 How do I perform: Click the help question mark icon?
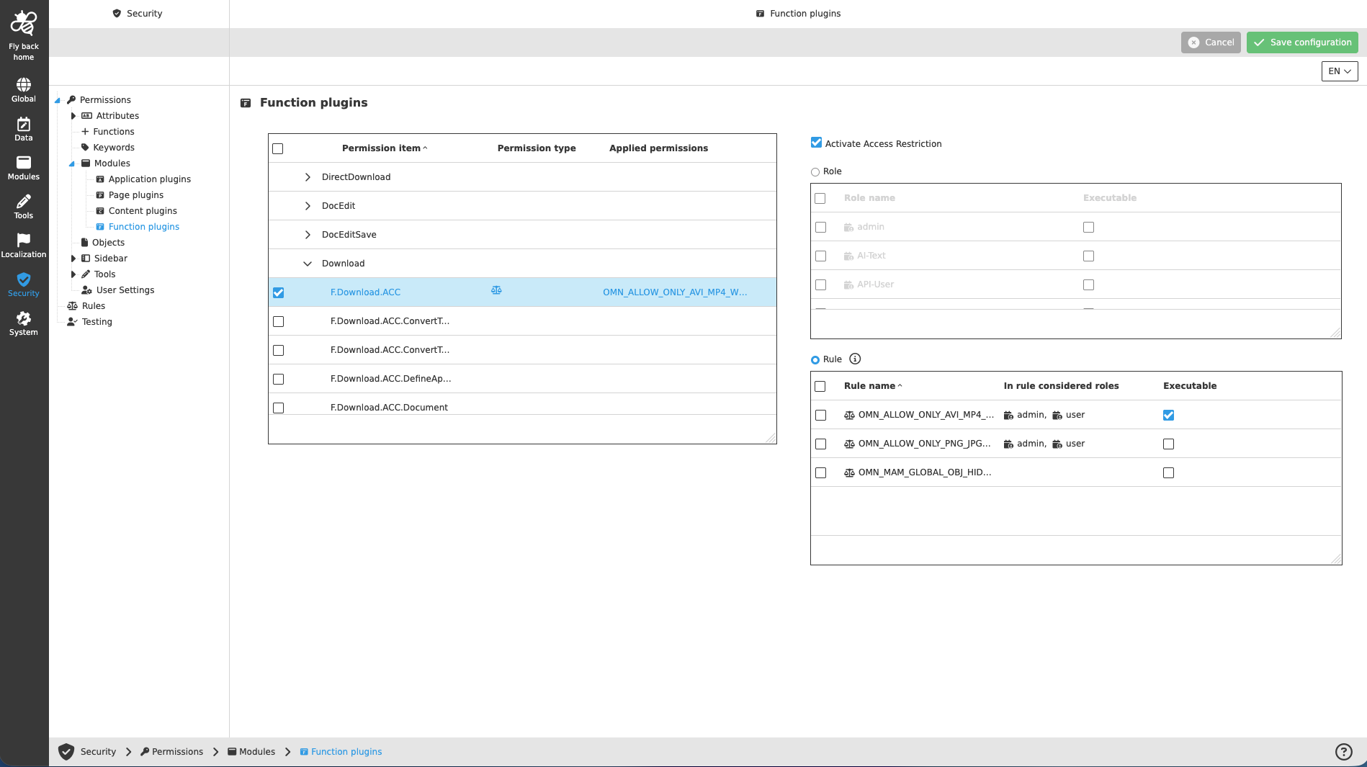[x=1344, y=751]
